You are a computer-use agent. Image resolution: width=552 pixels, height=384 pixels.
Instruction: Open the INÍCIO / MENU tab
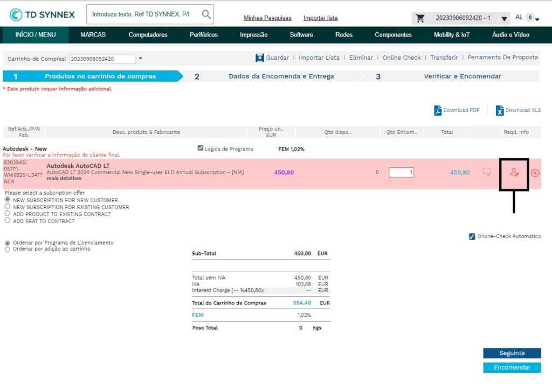[x=36, y=35]
